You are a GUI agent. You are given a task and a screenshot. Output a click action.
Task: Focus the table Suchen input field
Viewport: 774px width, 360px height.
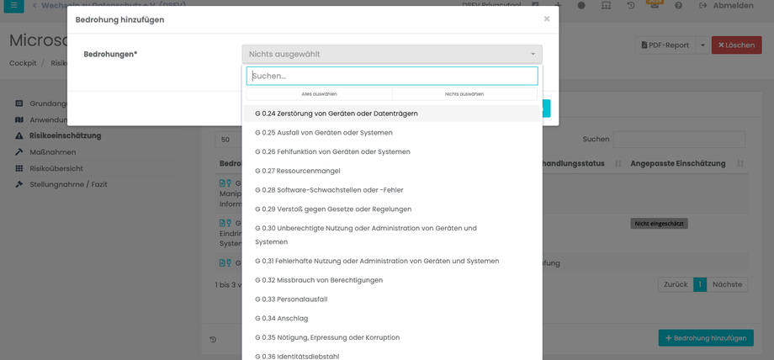pyautogui.click(x=679, y=140)
